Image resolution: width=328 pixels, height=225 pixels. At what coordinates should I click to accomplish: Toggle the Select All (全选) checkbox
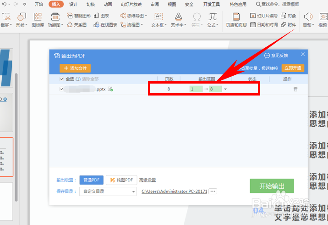(x=62, y=79)
